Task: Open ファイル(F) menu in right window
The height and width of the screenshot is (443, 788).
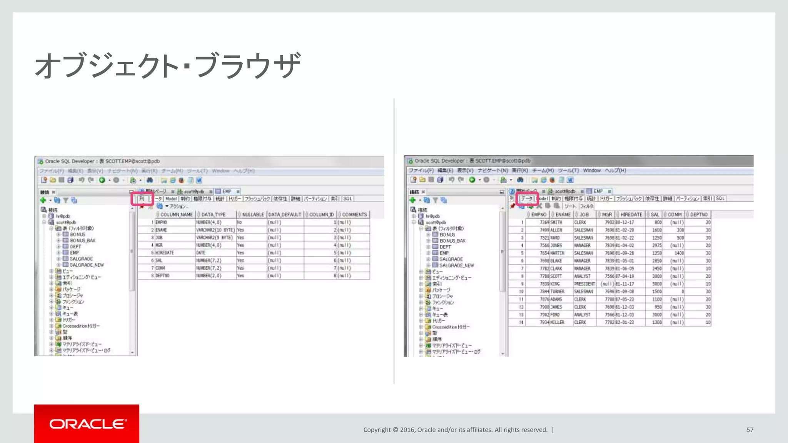Action: [421, 170]
